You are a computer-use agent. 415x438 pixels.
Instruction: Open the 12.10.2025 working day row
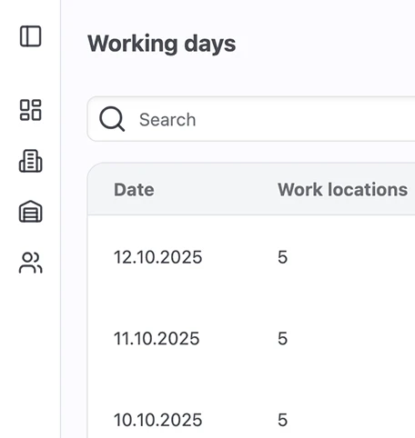coord(251,257)
